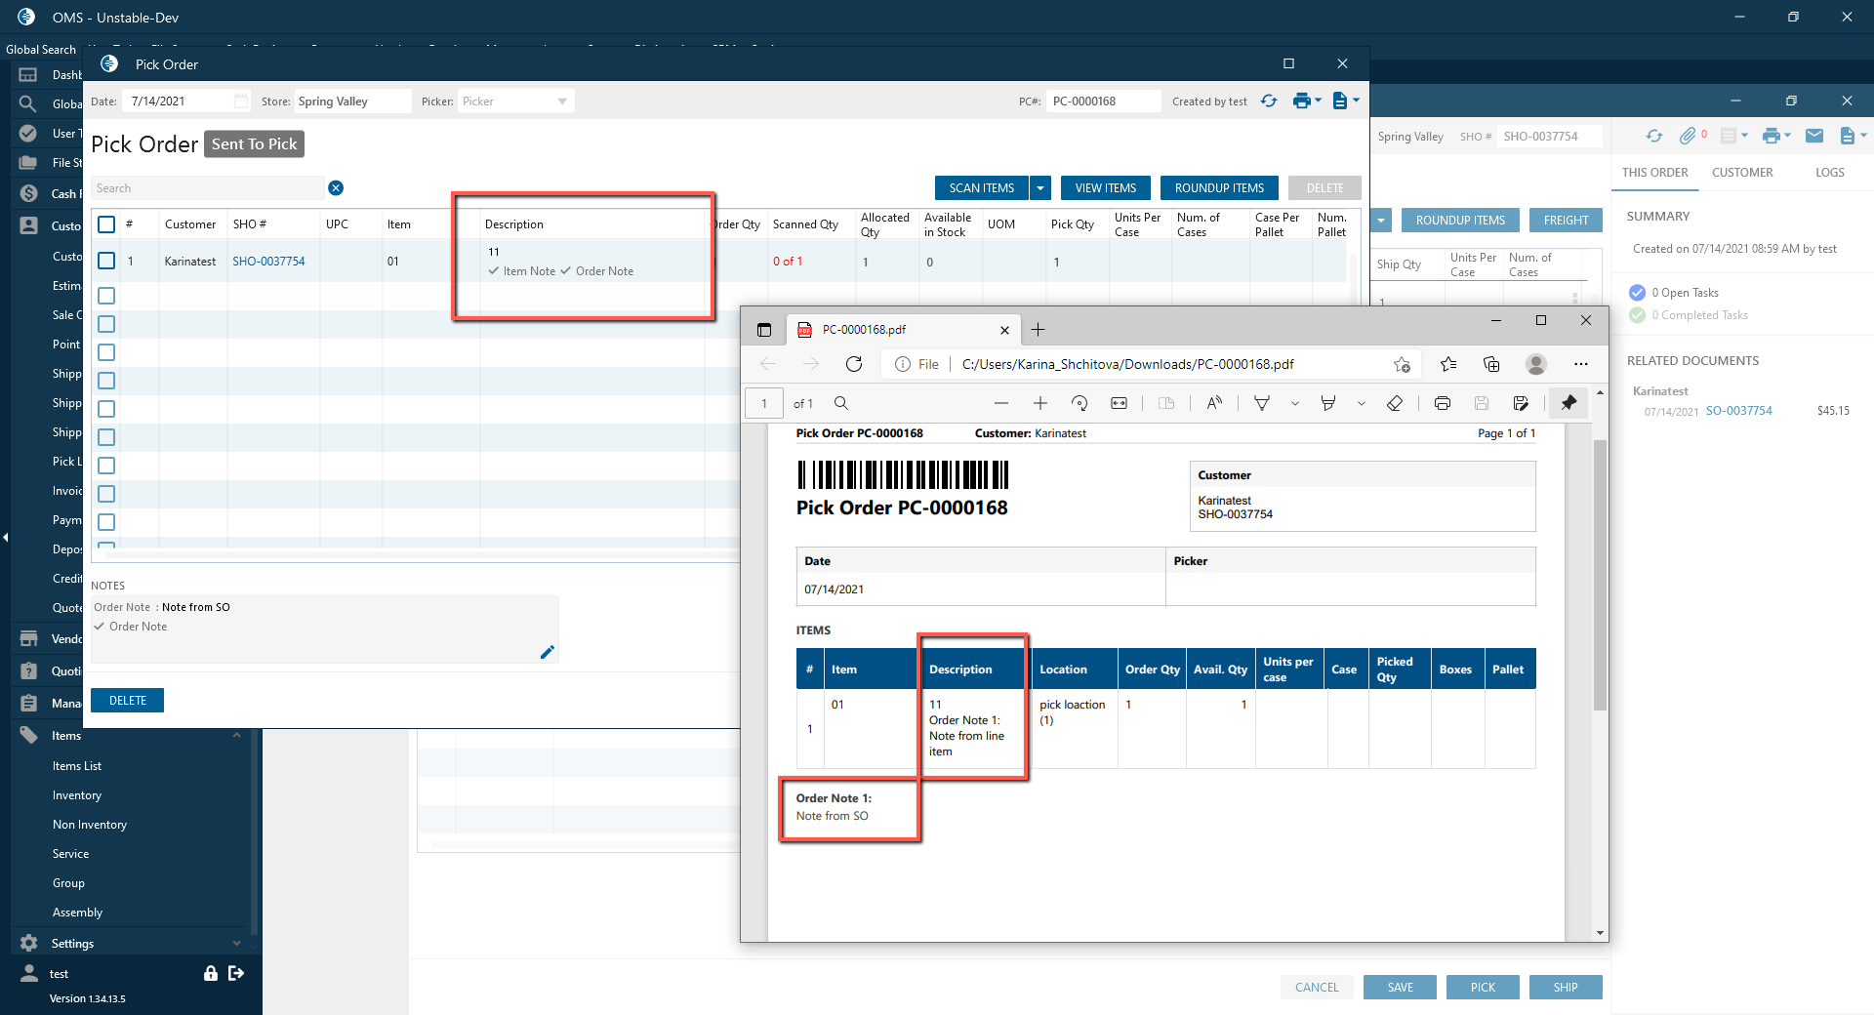
Task: Click the SCAN ITEMS button
Action: click(982, 188)
